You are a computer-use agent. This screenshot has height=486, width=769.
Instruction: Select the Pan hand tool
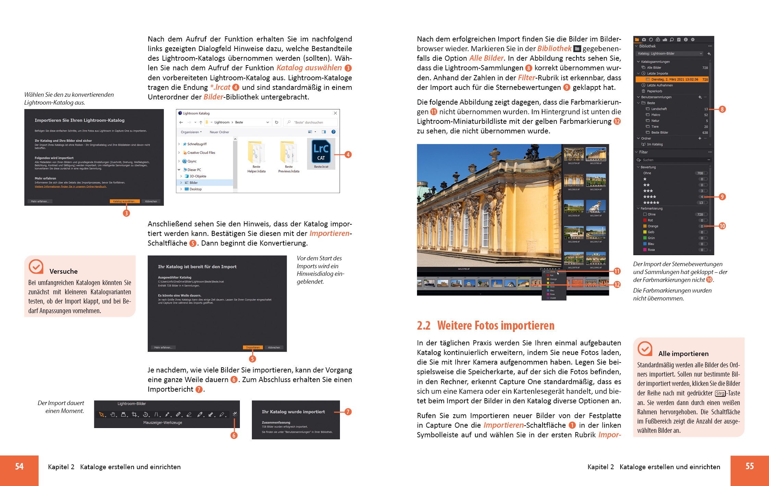(x=112, y=415)
